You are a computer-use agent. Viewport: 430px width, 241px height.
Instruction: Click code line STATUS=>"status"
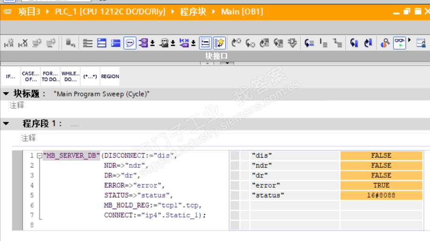point(138,195)
